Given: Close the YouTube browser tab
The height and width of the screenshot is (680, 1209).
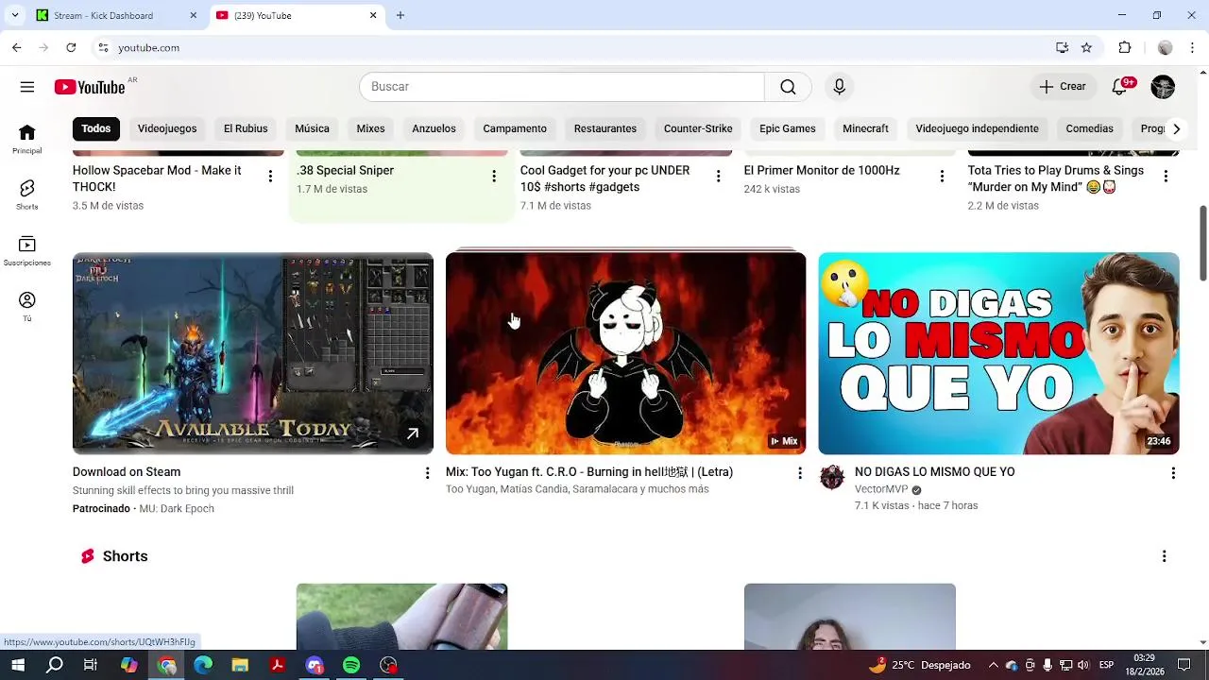Looking at the screenshot, I should 373,15.
